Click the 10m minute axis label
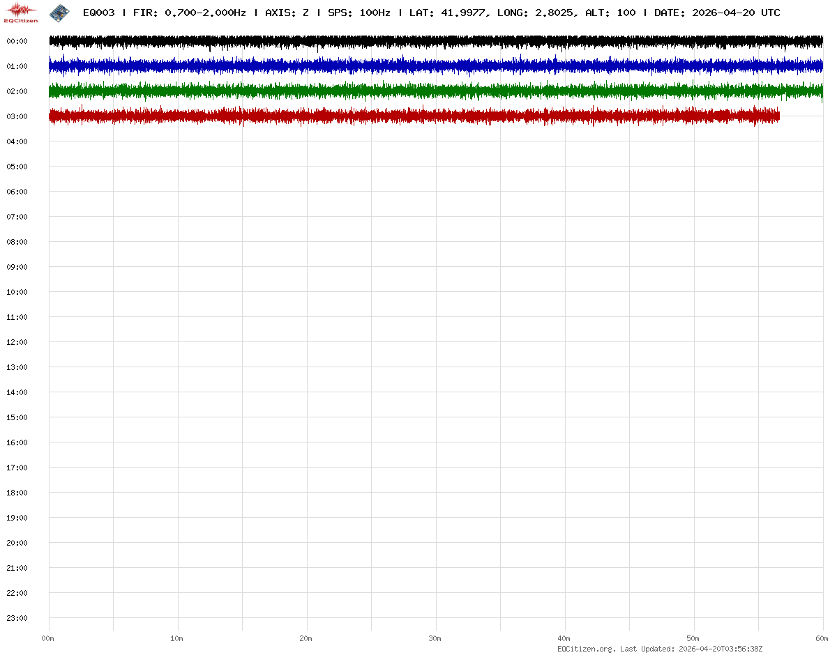This screenshot has height=655, width=837. pos(177,638)
